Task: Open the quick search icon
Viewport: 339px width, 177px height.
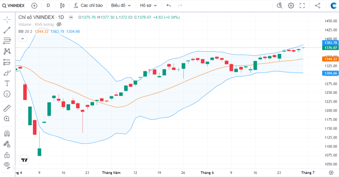Action: coord(280,6)
